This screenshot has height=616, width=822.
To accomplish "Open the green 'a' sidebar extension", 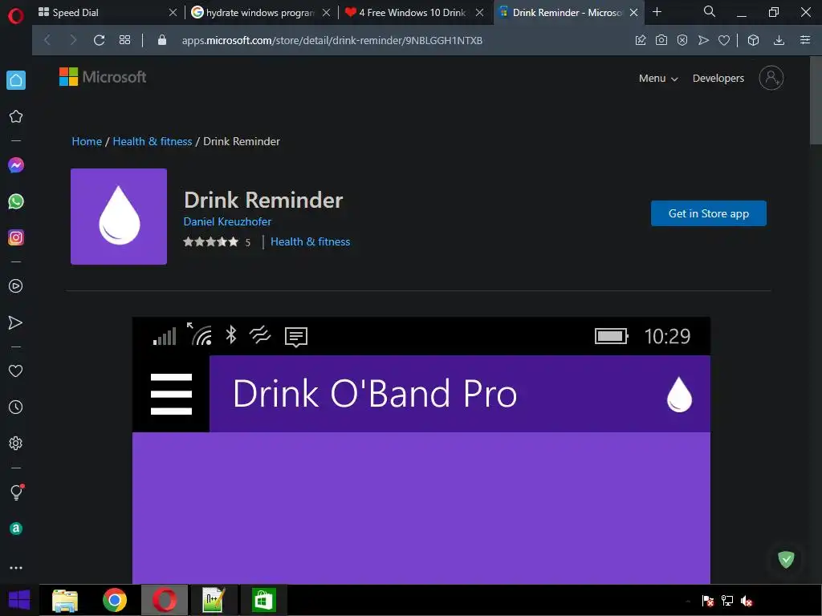I will tap(16, 529).
